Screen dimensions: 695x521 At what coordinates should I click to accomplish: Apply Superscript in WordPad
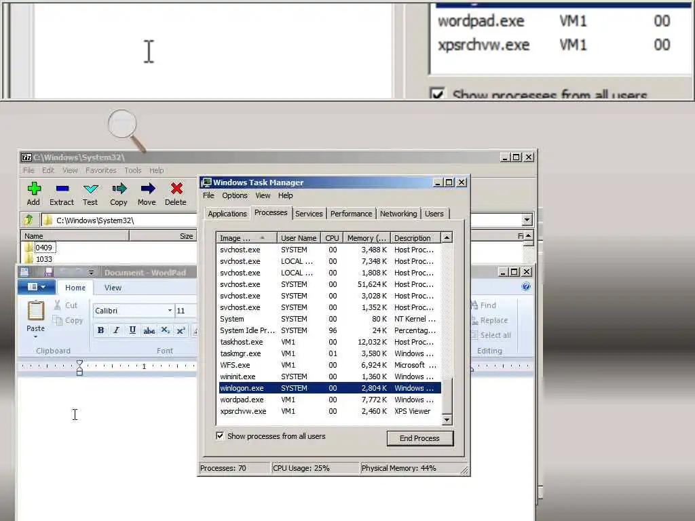(x=181, y=330)
